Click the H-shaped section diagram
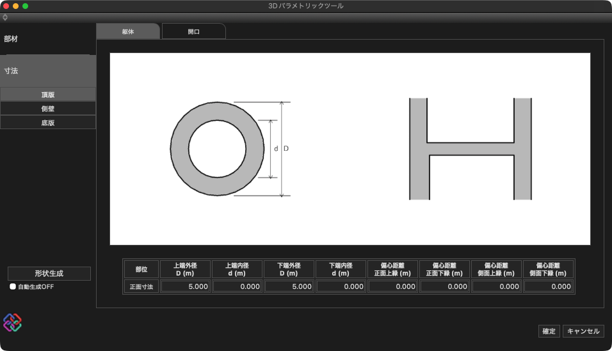Image resolution: width=612 pixels, height=351 pixels. (471, 148)
